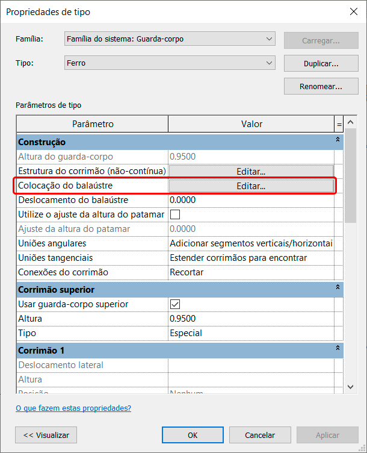The height and width of the screenshot is (453, 367).
Task: Click the Renomear button
Action: (321, 86)
